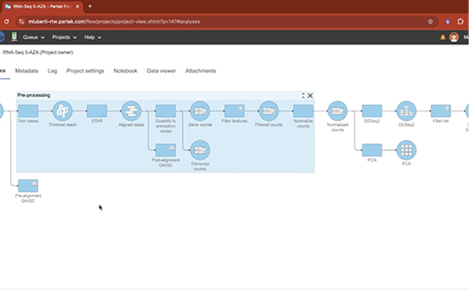The height and width of the screenshot is (290, 469).
Task: Open the notifications bell icon
Action: pos(443,38)
